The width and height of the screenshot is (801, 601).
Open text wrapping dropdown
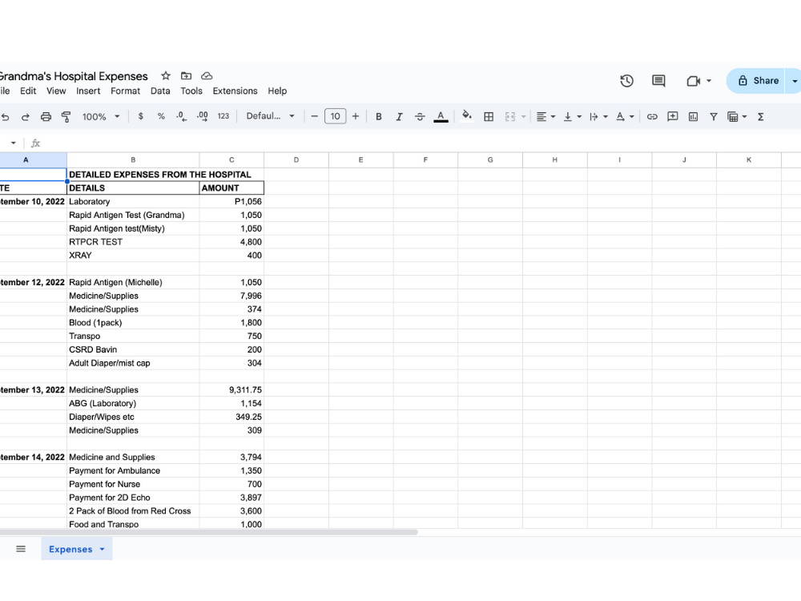pos(598,116)
